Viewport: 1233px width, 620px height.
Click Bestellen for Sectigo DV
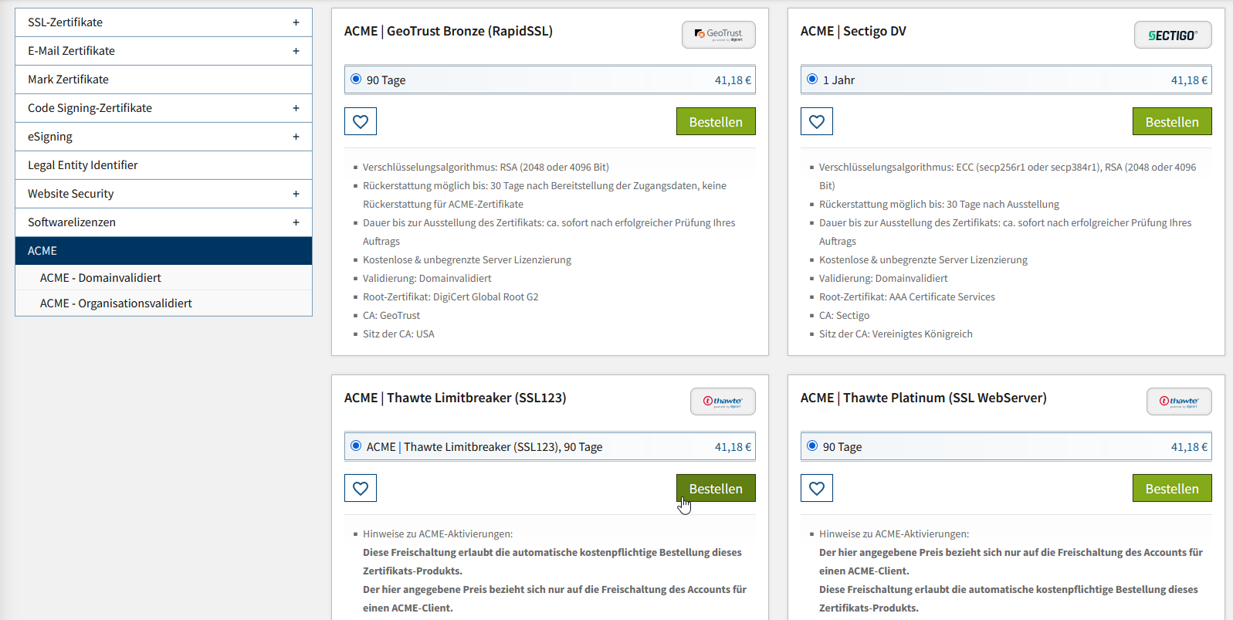click(1171, 121)
